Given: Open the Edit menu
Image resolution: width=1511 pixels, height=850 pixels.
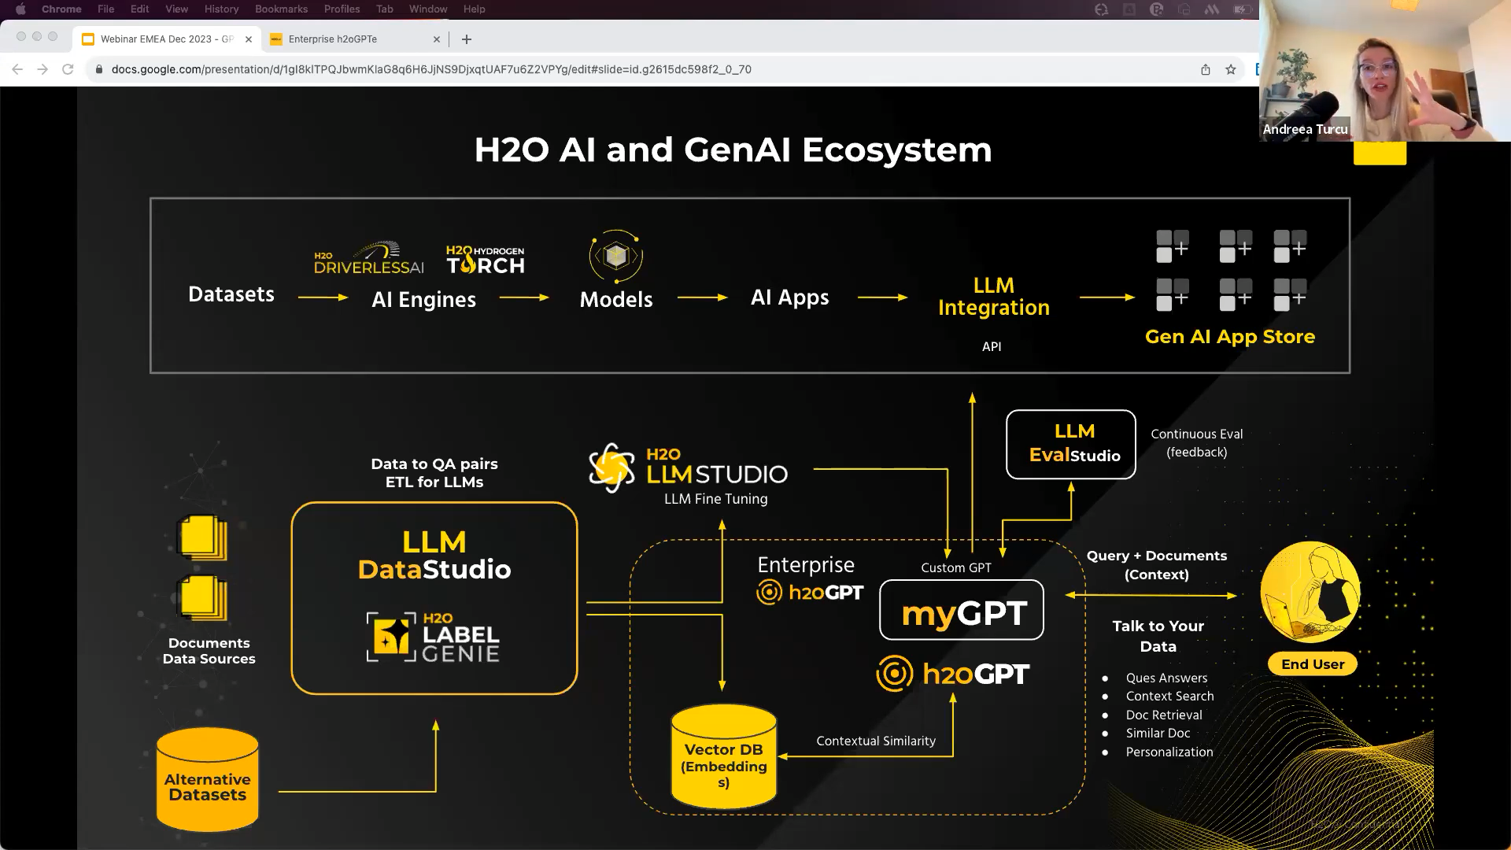Looking at the screenshot, I should pyautogui.click(x=140, y=9).
